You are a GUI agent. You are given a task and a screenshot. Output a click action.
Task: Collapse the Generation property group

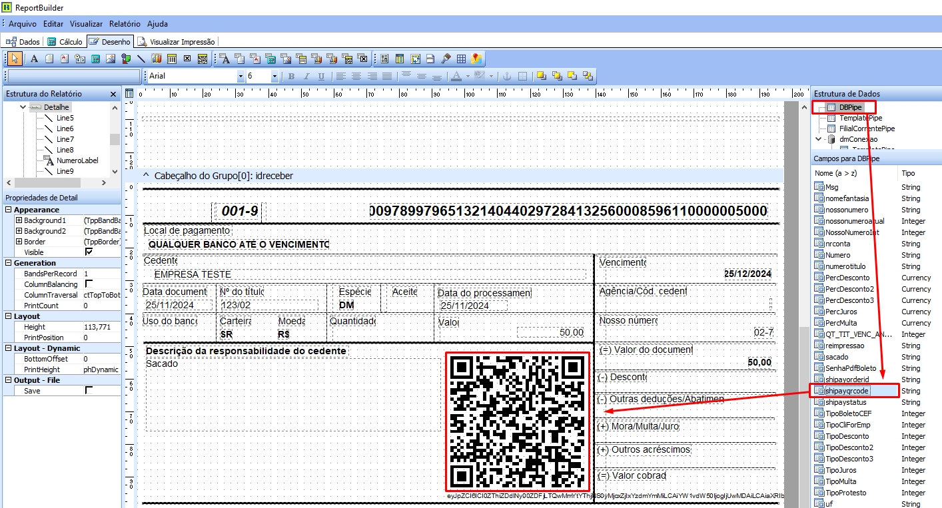[9, 263]
